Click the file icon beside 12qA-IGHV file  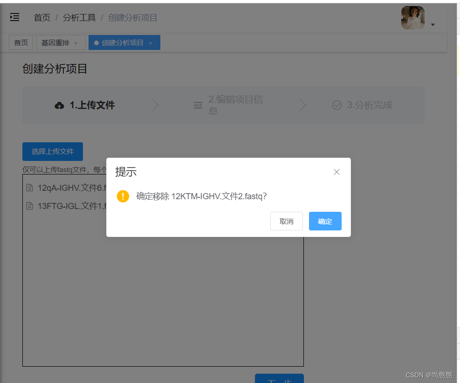(30, 188)
